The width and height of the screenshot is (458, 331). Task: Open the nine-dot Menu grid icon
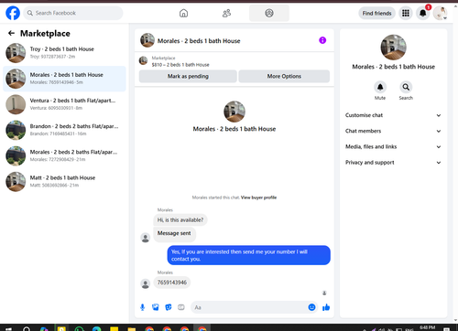point(406,13)
